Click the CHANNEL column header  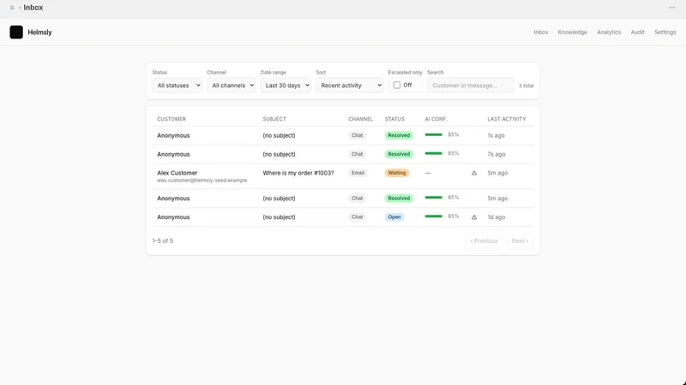tap(360, 119)
